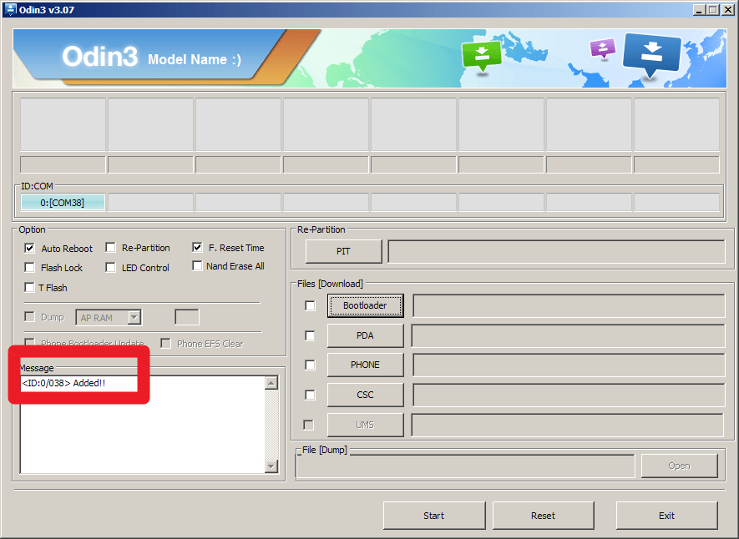Tick the checkbox beside PDA button
The height and width of the screenshot is (539, 739).
(x=310, y=335)
